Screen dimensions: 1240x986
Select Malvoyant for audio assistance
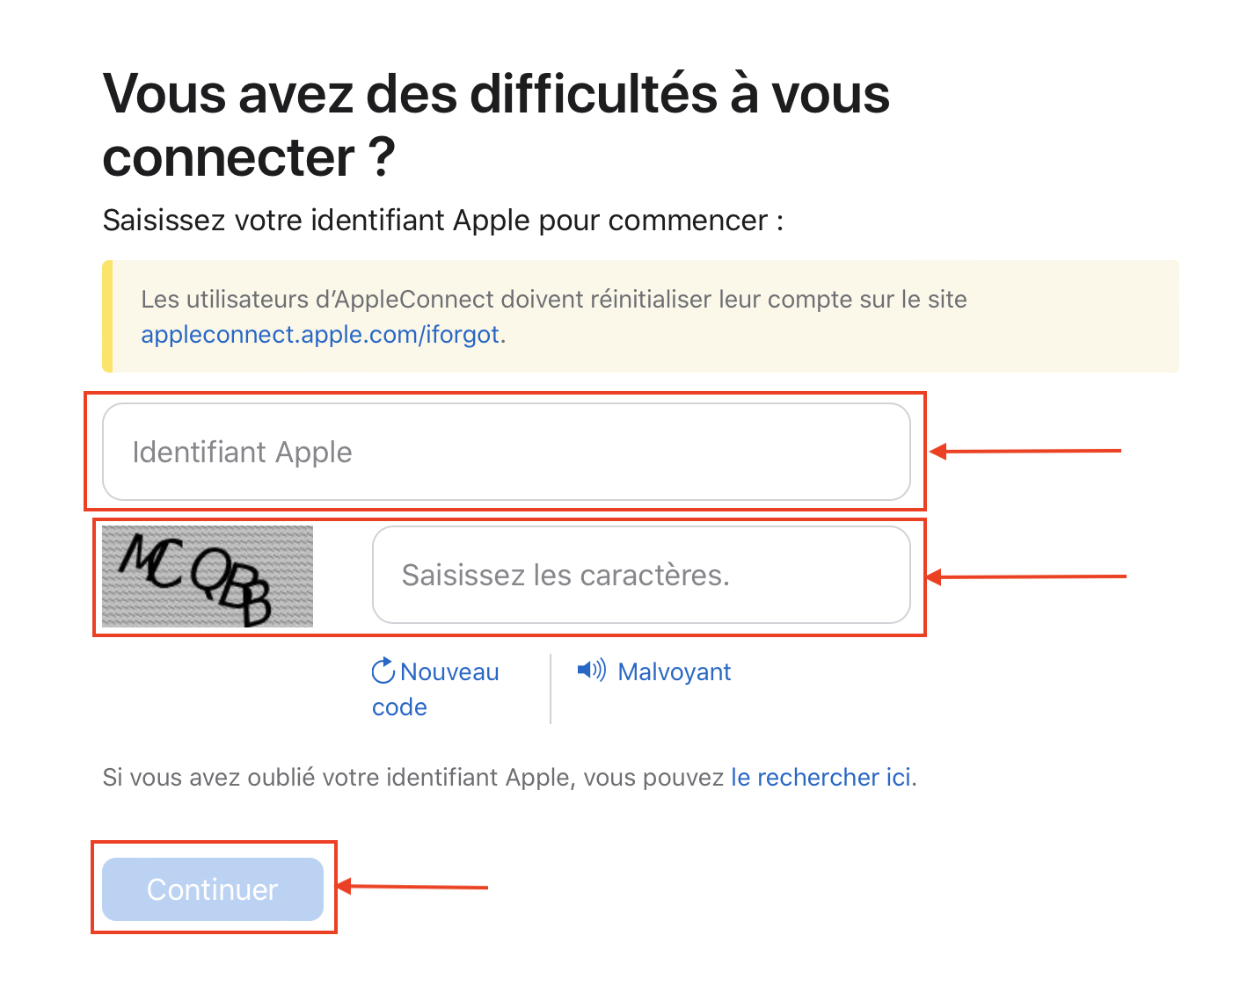(674, 671)
